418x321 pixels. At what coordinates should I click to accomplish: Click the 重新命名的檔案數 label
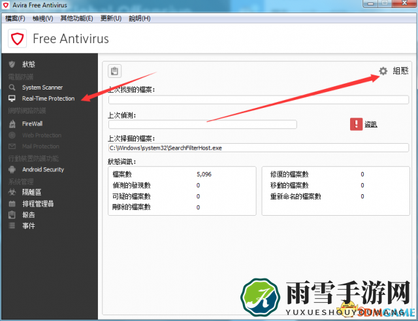tap(295, 196)
